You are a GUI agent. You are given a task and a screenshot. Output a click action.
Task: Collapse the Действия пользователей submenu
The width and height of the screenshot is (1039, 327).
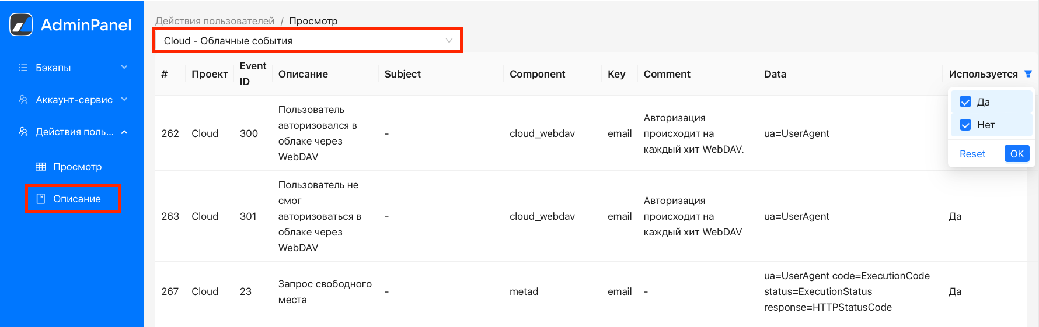124,132
